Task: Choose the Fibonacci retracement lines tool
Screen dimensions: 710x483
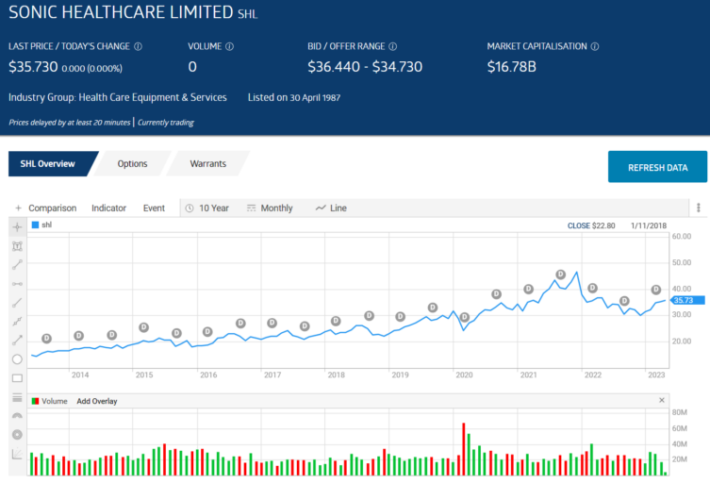Action: point(17,397)
